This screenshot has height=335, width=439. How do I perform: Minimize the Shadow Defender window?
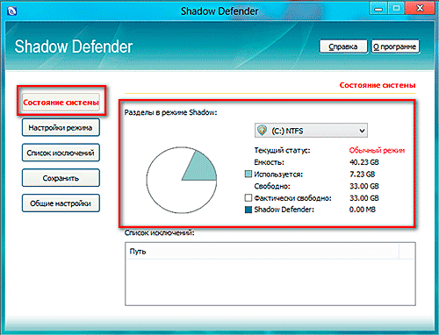coord(378,8)
